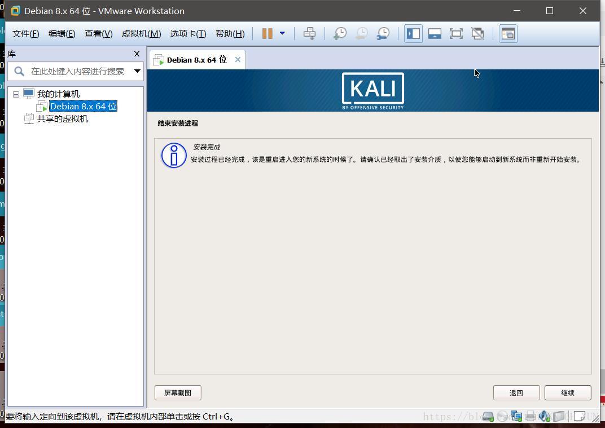The width and height of the screenshot is (605, 428).
Task: Enter full screen mode
Action: (x=456, y=33)
